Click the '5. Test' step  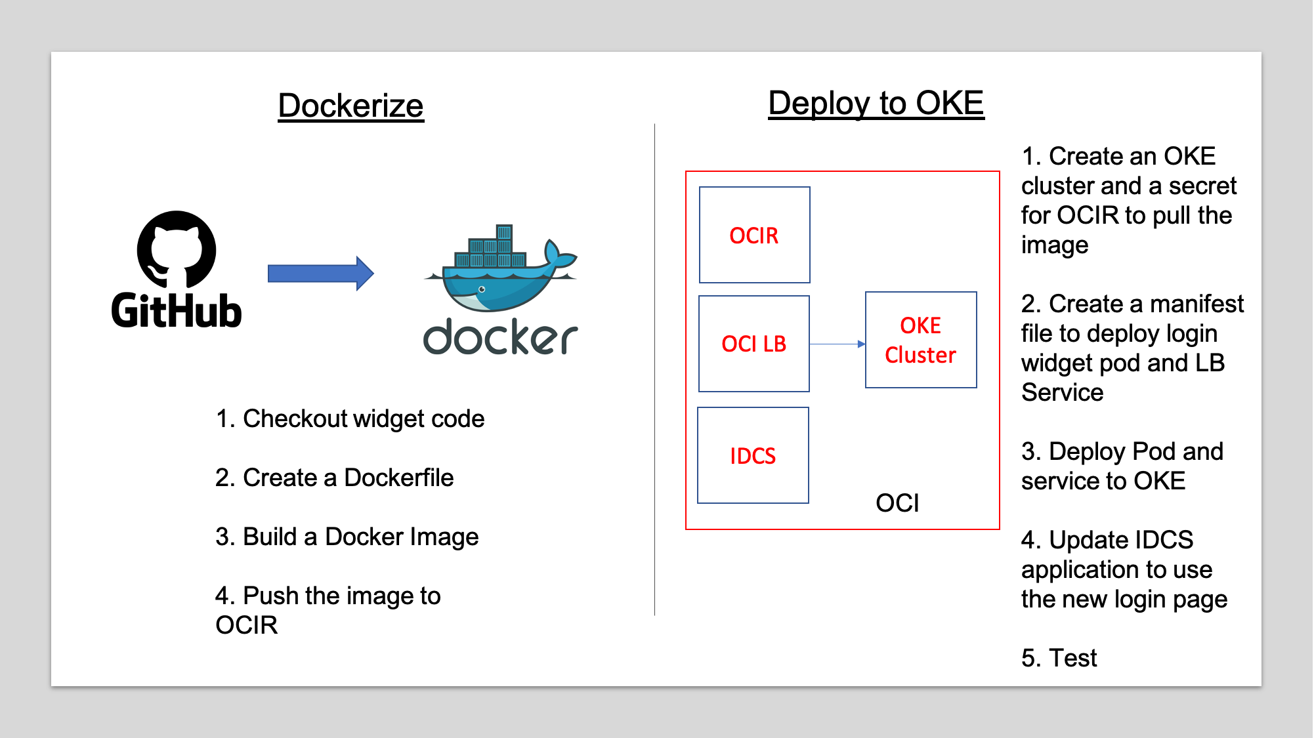point(1059,657)
